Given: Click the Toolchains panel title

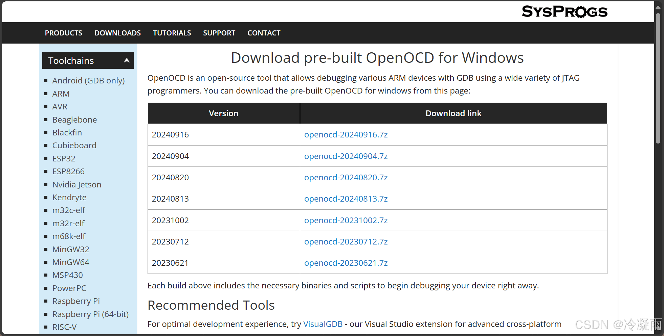Looking at the screenshot, I should (x=71, y=61).
